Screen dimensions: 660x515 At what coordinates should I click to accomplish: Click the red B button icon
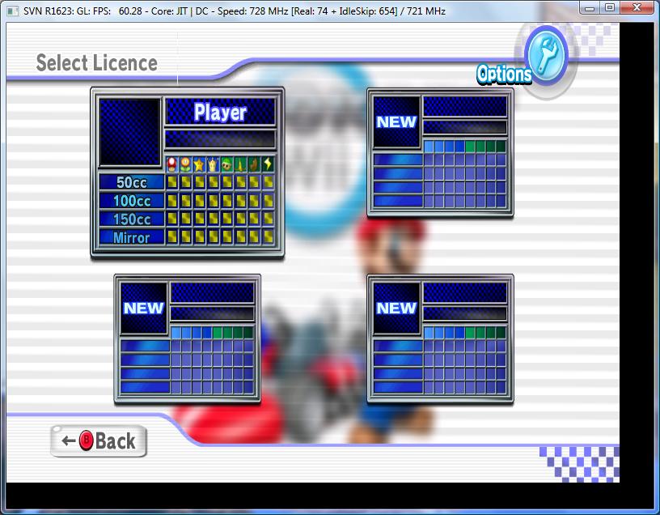(86, 441)
